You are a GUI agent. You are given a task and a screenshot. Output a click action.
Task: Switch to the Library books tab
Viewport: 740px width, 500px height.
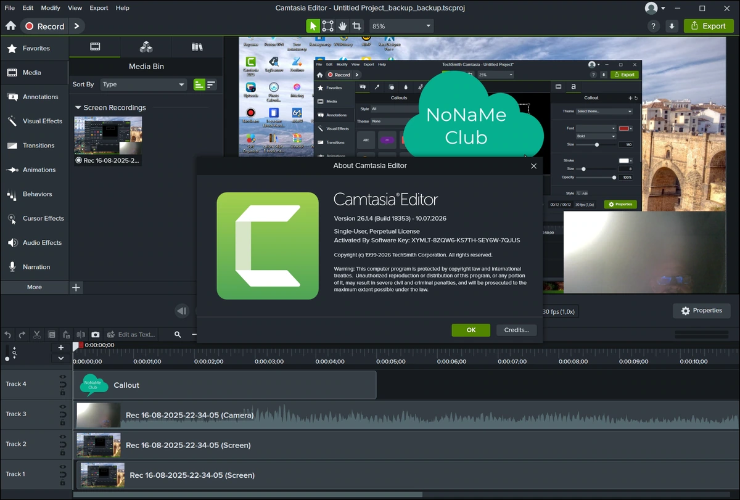(x=197, y=47)
